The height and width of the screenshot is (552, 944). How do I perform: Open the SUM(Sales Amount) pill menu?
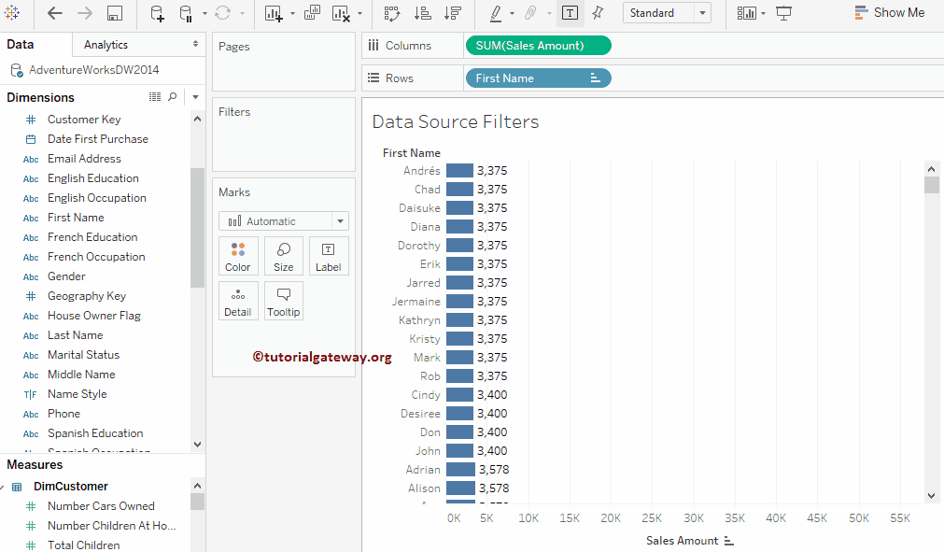[538, 45]
